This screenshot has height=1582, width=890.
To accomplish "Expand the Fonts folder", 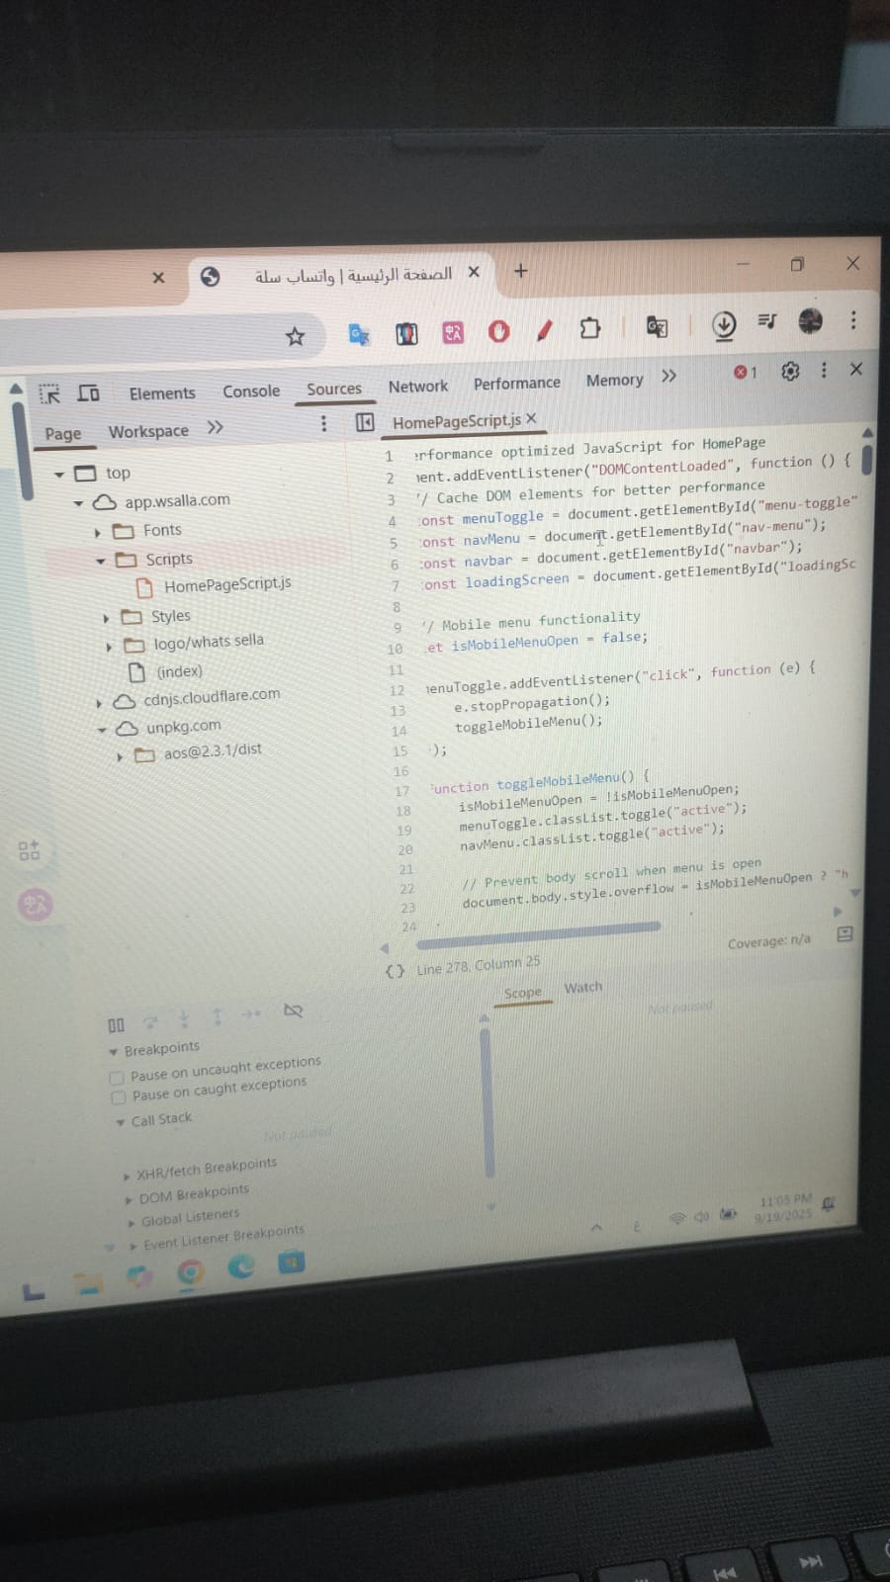I will [x=98, y=532].
